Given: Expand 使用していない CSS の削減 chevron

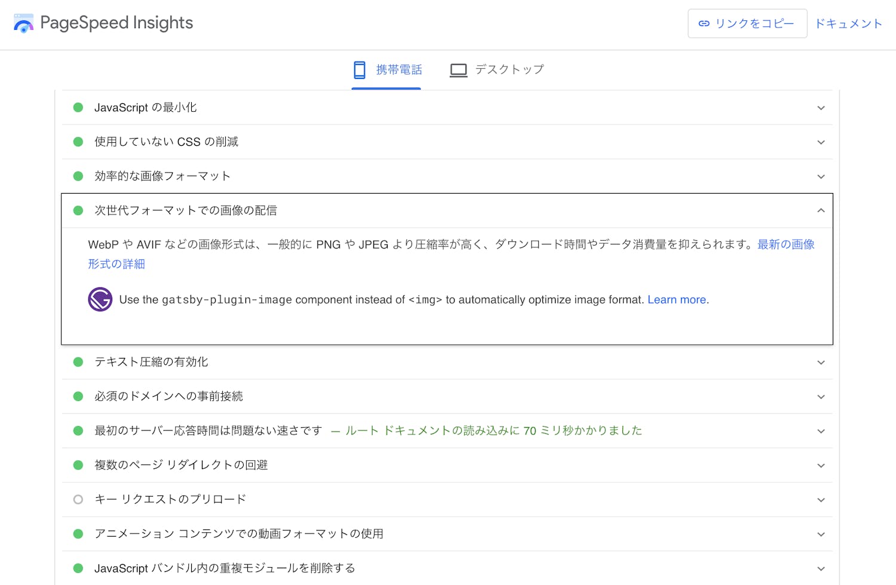Looking at the screenshot, I should [x=821, y=142].
